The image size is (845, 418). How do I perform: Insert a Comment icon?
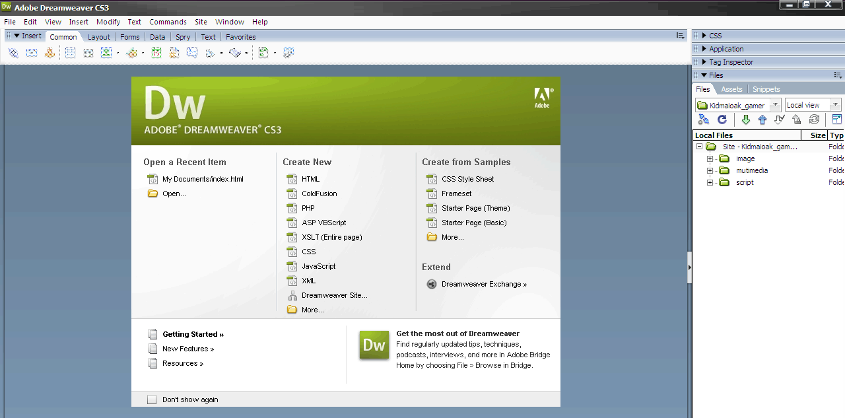192,53
